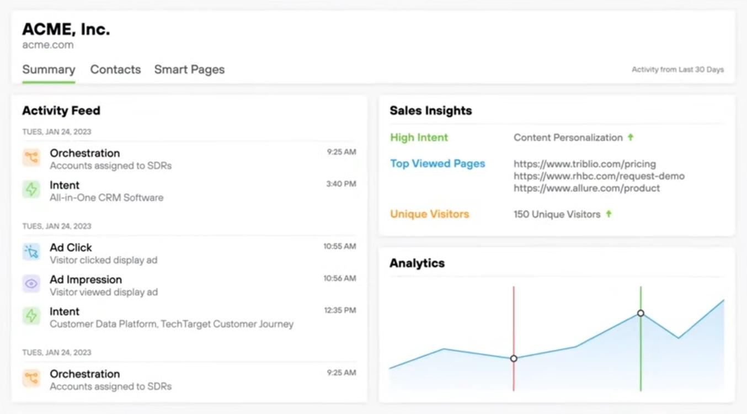Click the Ad Impression entry title
747x414 pixels.
(x=86, y=279)
